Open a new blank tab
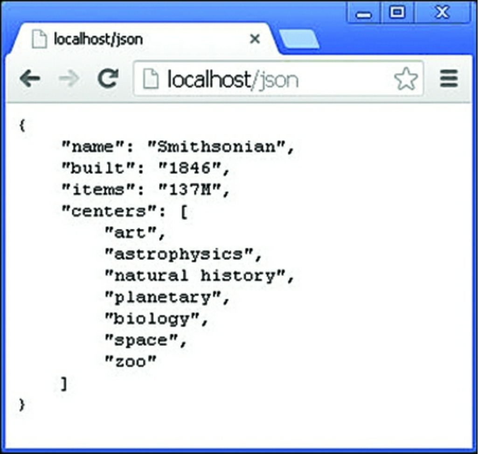 click(x=299, y=39)
